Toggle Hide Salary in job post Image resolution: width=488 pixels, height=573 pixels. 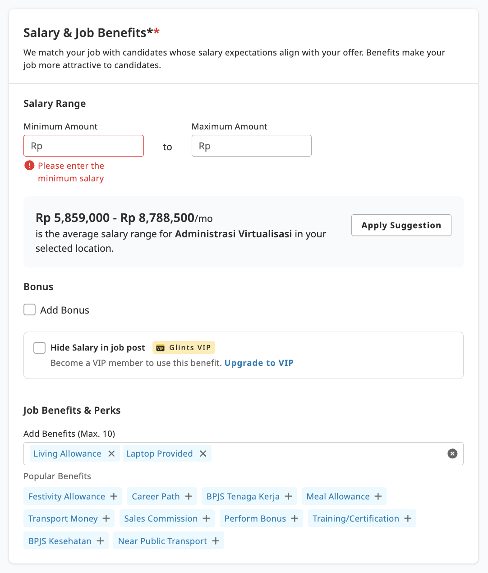39,347
